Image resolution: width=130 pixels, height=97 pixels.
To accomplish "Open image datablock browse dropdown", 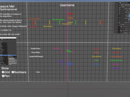I will coord(121,27).
